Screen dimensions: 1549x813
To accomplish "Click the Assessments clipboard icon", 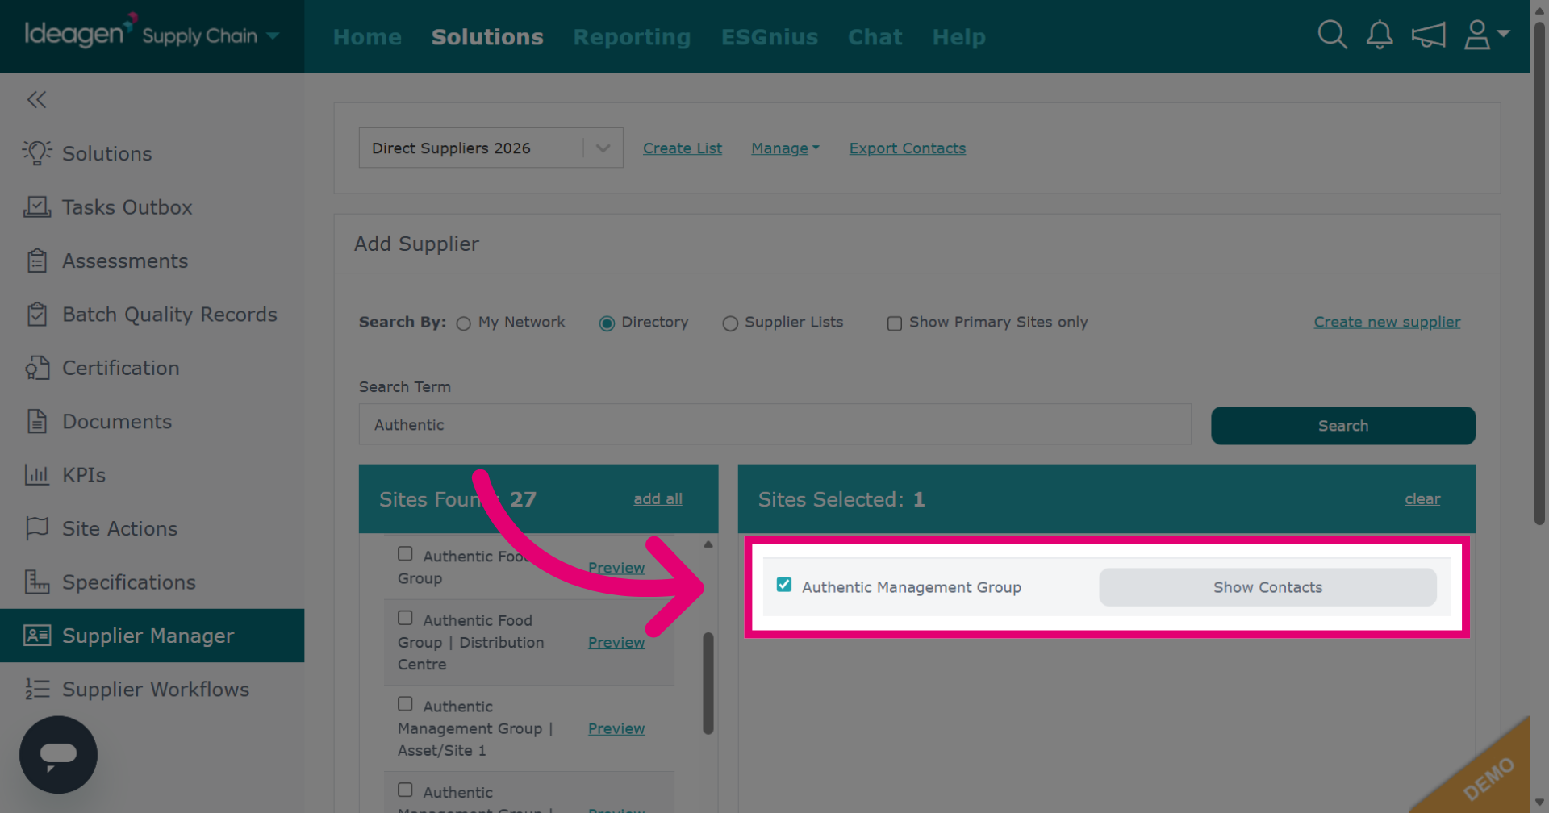I will 36,261.
